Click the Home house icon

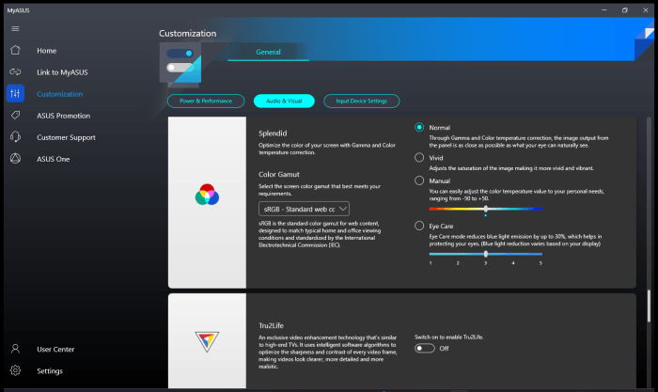(x=16, y=50)
